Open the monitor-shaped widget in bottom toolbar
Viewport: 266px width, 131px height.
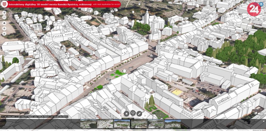133,114
